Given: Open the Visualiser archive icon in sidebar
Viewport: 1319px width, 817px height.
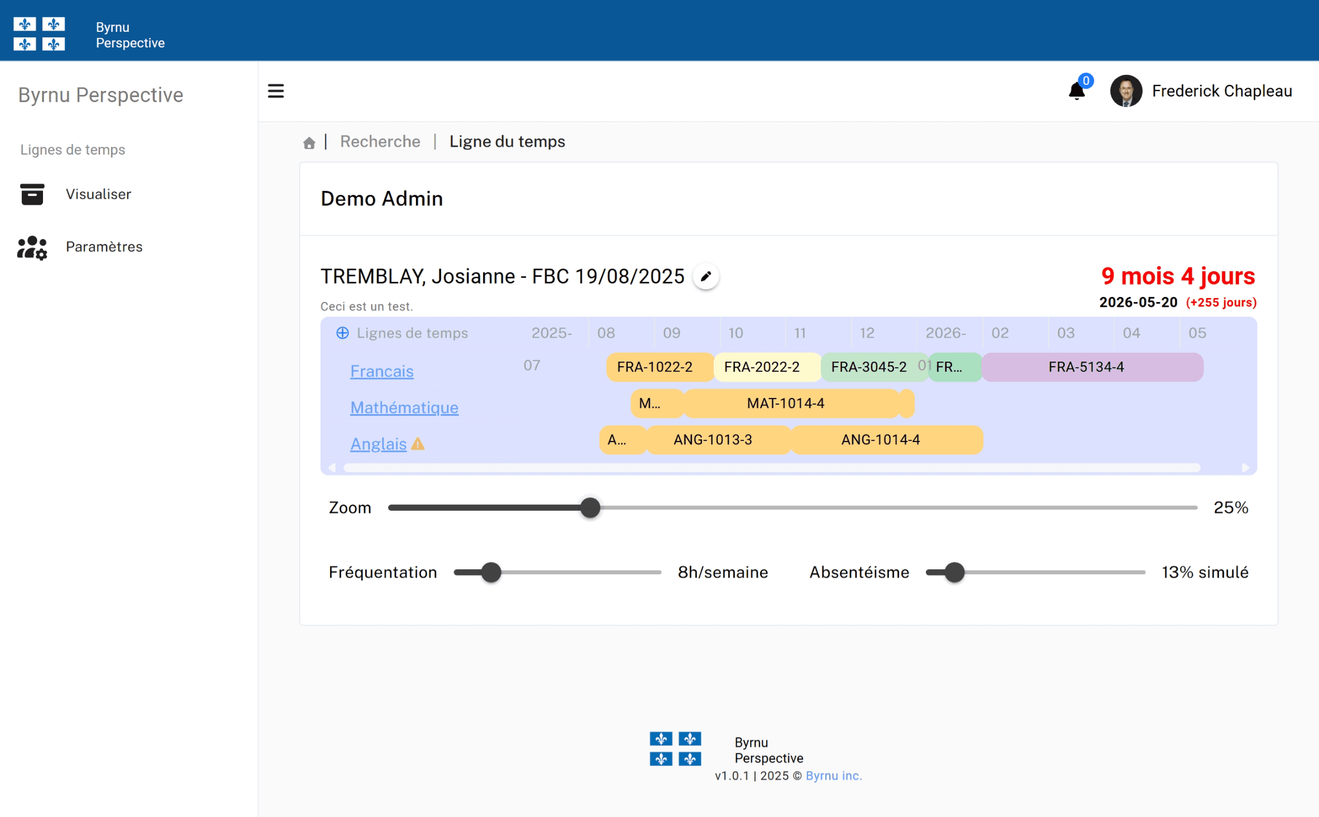Looking at the screenshot, I should pyautogui.click(x=32, y=194).
